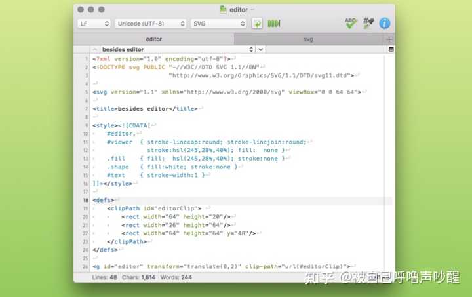Click the split editor icon

tap(391, 49)
